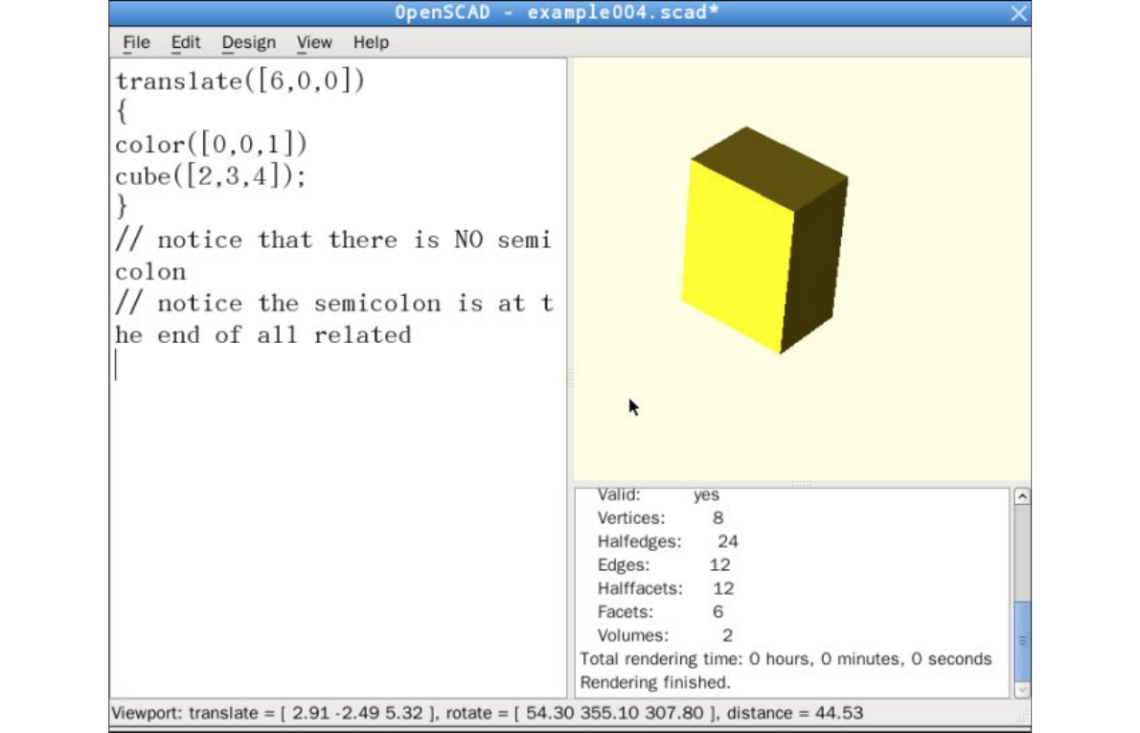This screenshot has width=1140, height=733.
Task: Open the Edit menu
Action: 186,42
